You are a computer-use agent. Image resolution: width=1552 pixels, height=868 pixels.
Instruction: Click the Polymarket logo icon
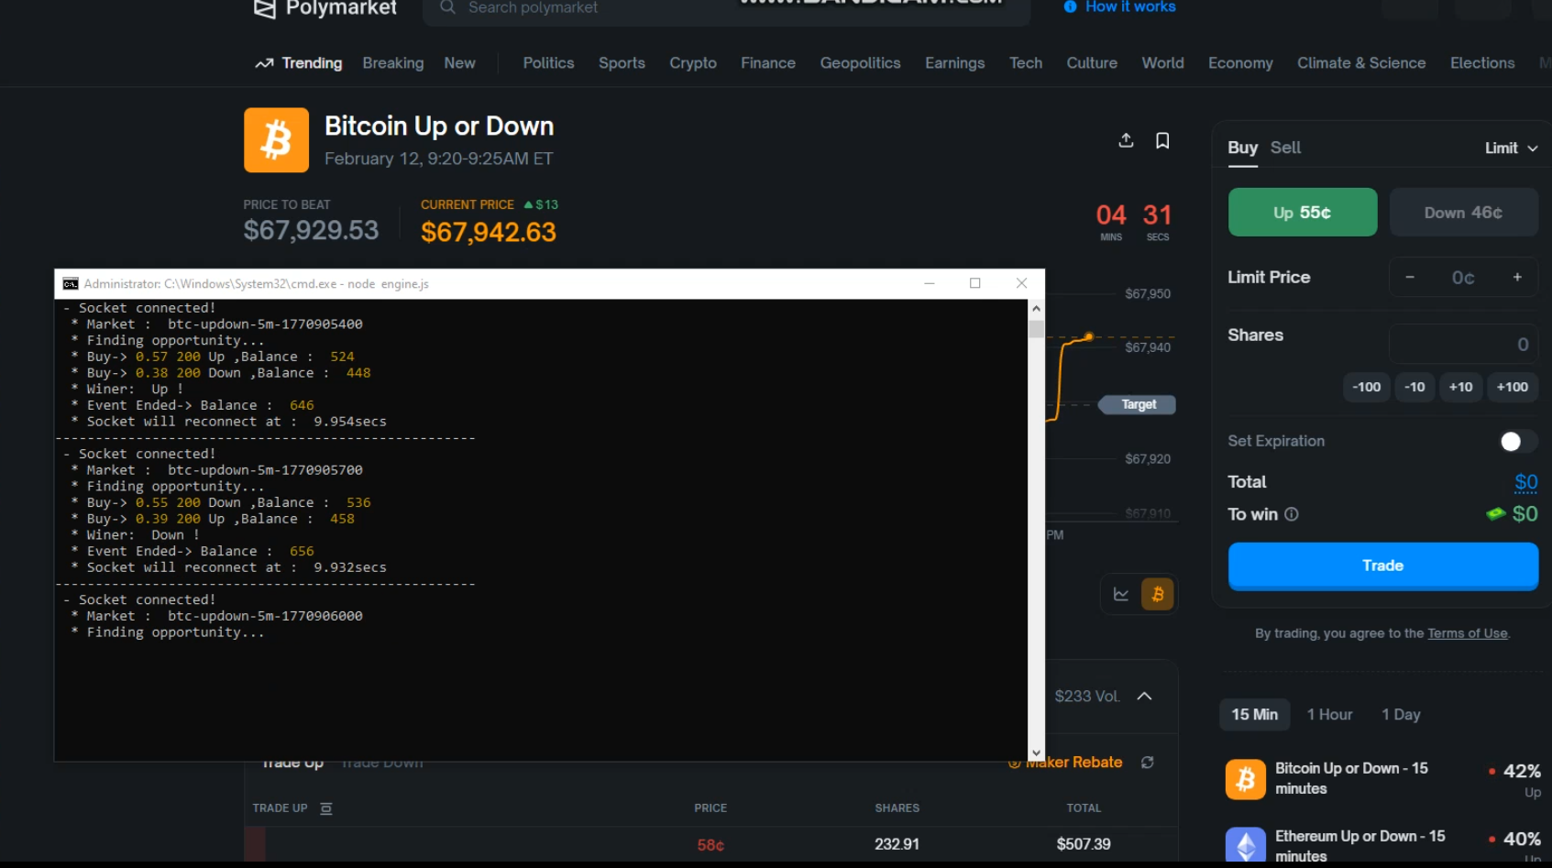262,7
